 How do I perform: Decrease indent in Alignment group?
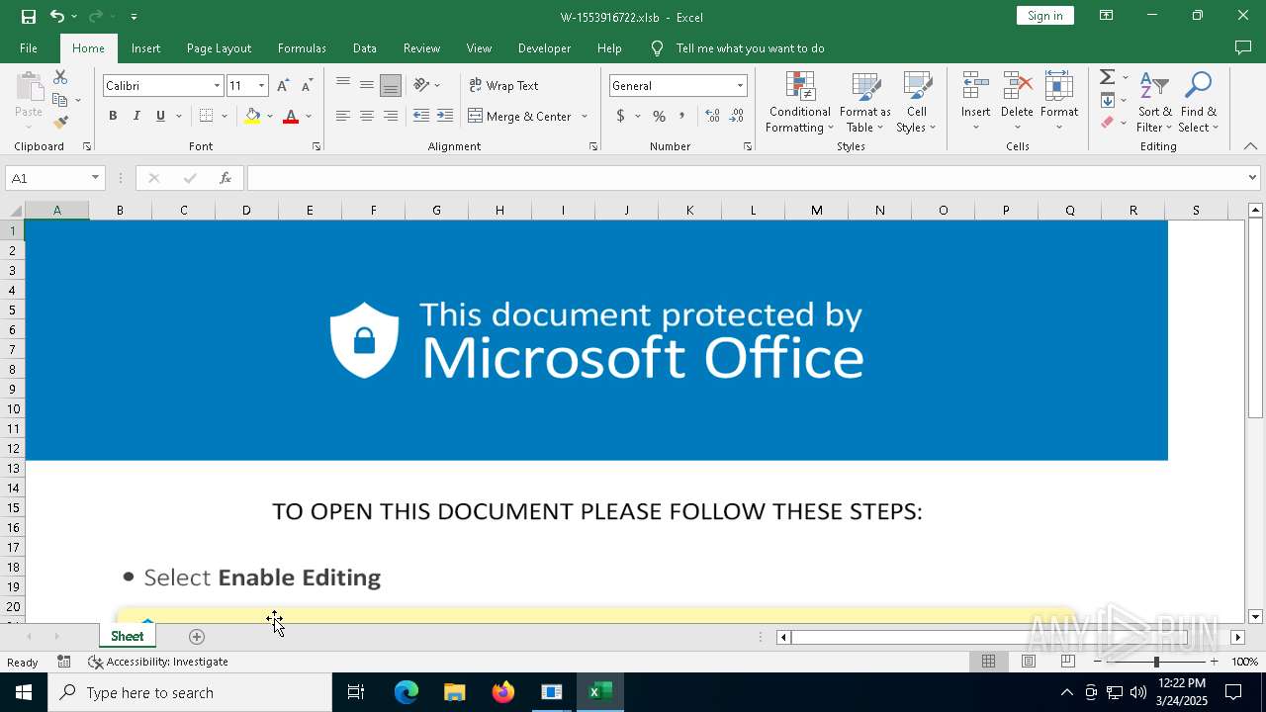pos(421,116)
